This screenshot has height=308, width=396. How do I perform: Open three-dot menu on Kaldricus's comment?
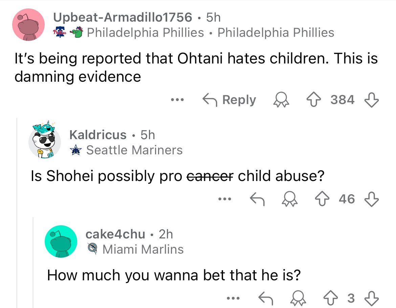(225, 199)
